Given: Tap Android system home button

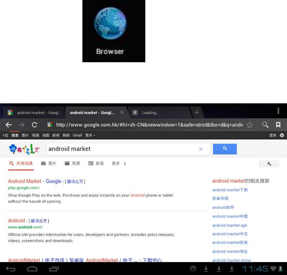Looking at the screenshot, I should click(x=32, y=269).
